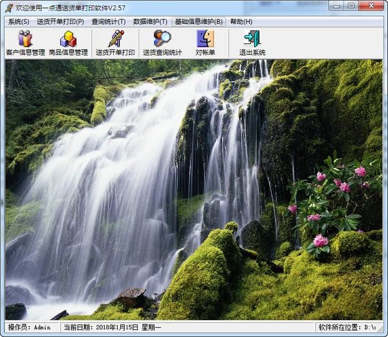Image resolution: width=388 pixels, height=337 pixels.
Task: Click the app icon in title bar
Action: point(9,6)
